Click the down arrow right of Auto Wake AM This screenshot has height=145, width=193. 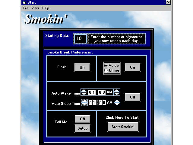click(x=117, y=94)
